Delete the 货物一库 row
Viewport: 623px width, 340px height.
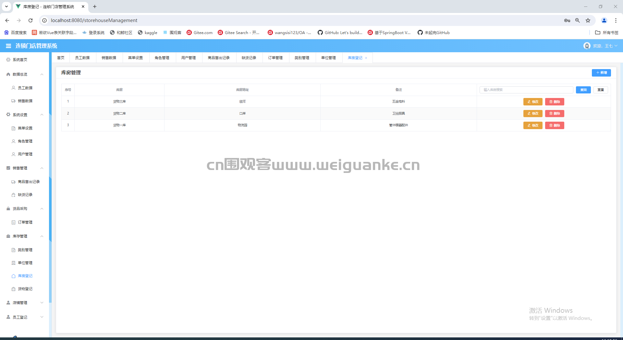click(x=555, y=125)
